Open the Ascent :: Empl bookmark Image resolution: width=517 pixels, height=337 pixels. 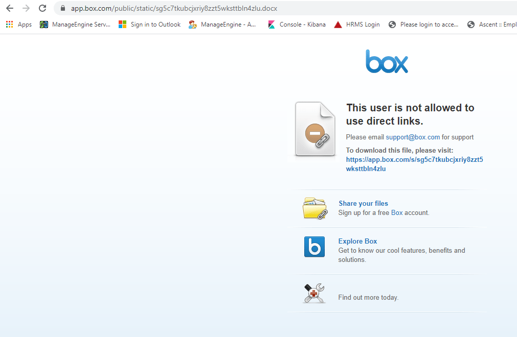pyautogui.click(x=492, y=25)
